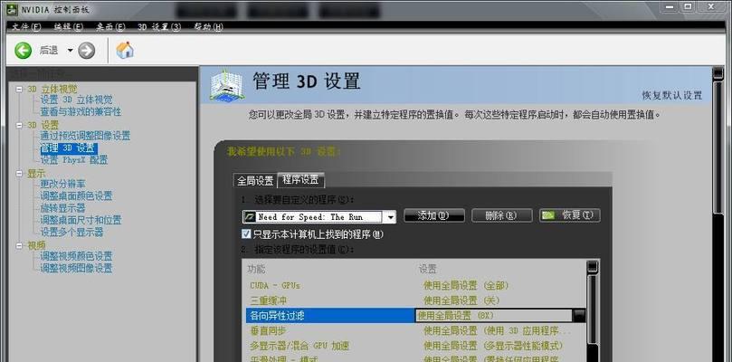Screen dimensions: 732x362
Task: Click the 添加(D) button
Action: [x=434, y=215]
